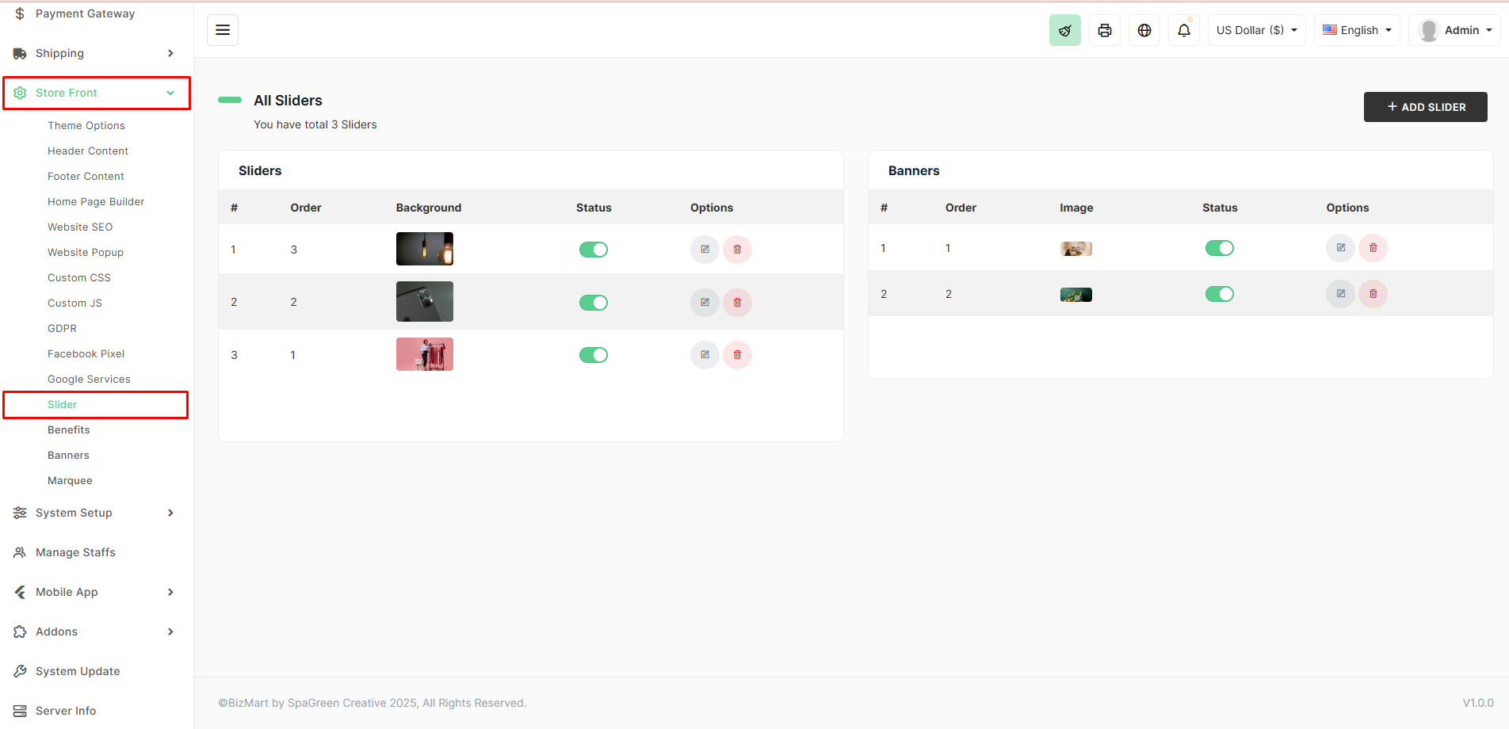Click the green cache clear broom icon
The image size is (1509, 729).
point(1064,29)
